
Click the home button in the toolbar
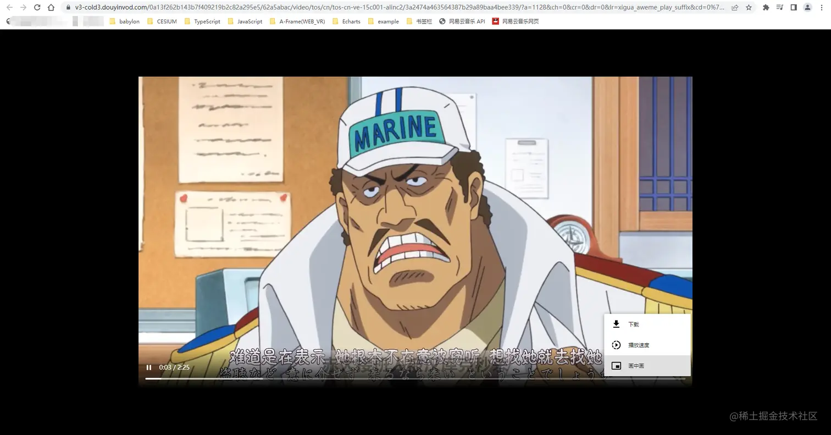click(50, 8)
